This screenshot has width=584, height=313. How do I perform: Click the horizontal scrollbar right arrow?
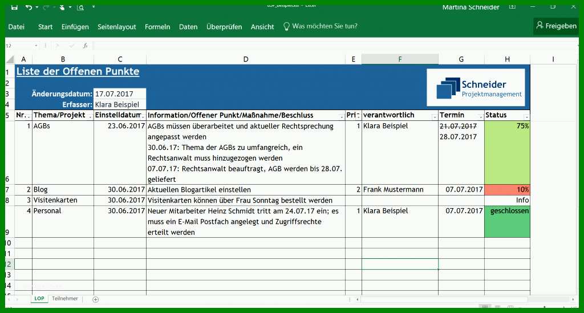[573, 299]
